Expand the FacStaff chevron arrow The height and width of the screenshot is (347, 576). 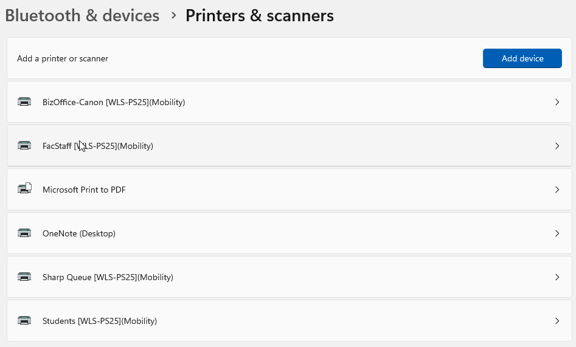click(557, 146)
